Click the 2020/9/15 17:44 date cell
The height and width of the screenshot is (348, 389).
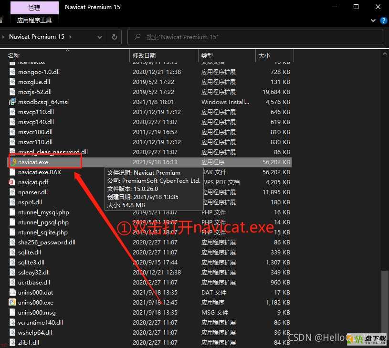coord(155,263)
